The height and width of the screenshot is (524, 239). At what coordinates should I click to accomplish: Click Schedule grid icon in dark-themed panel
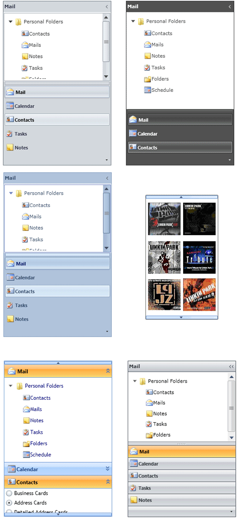coord(148,90)
